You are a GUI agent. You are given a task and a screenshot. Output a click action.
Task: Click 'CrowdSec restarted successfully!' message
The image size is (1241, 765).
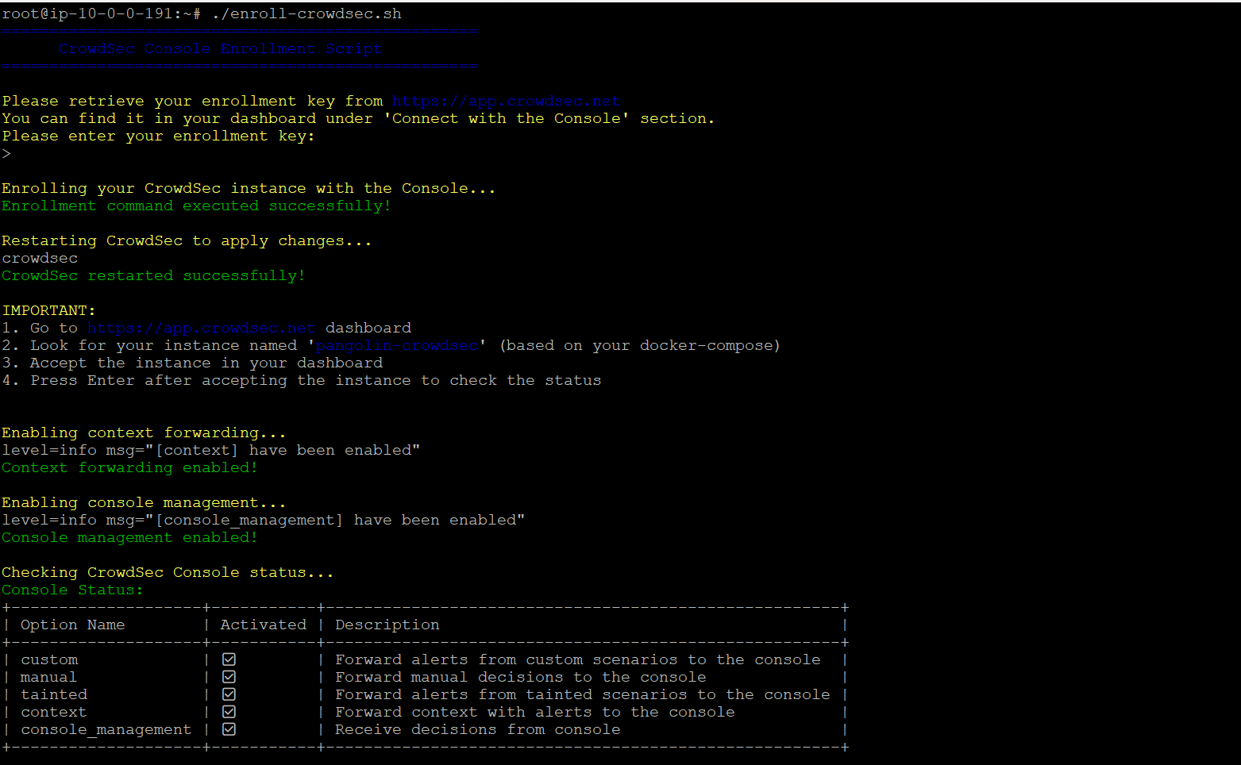(x=153, y=275)
